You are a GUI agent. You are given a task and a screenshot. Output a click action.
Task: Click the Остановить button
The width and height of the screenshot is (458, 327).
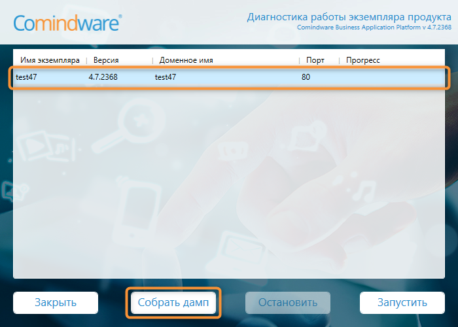point(288,302)
